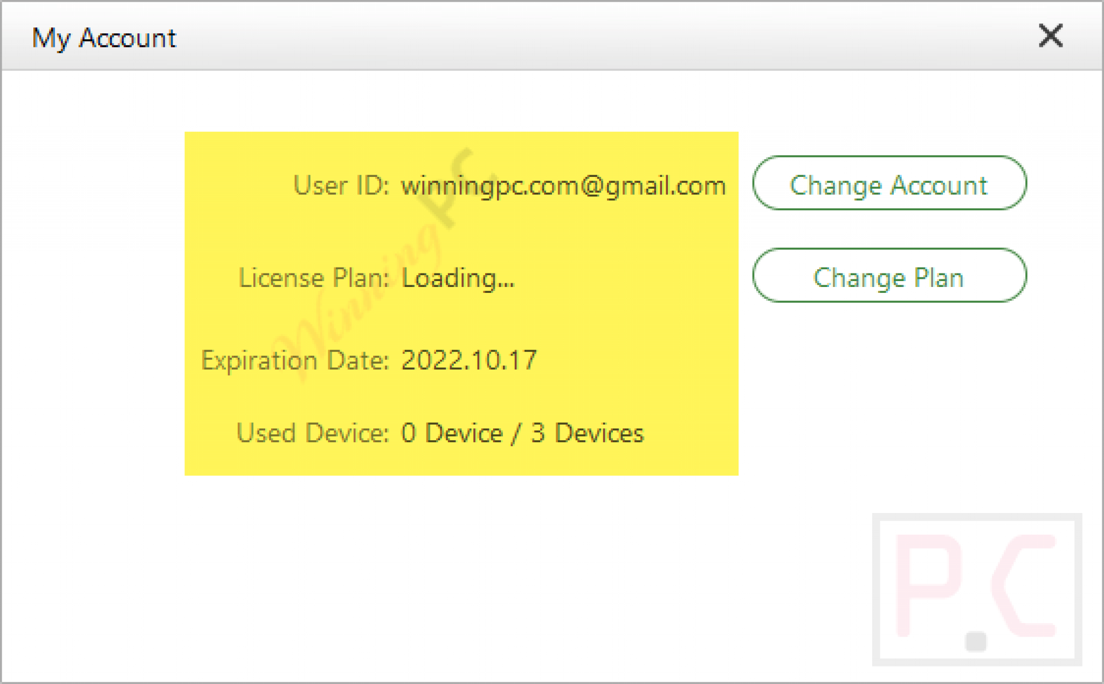Click the slash between device counts
This screenshot has height=684, width=1104.
coord(517,433)
